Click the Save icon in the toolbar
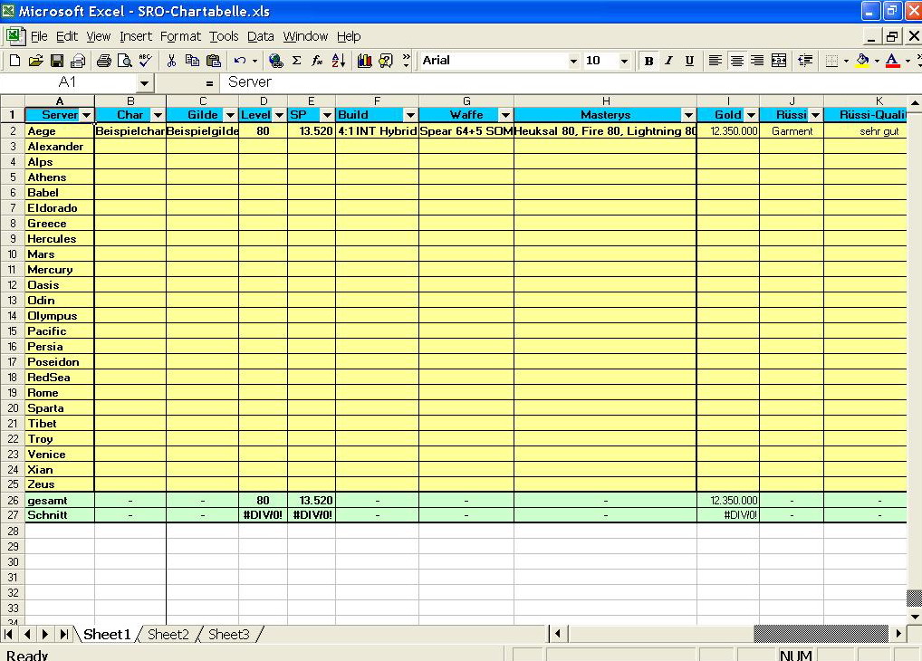The image size is (922, 661). click(57, 61)
